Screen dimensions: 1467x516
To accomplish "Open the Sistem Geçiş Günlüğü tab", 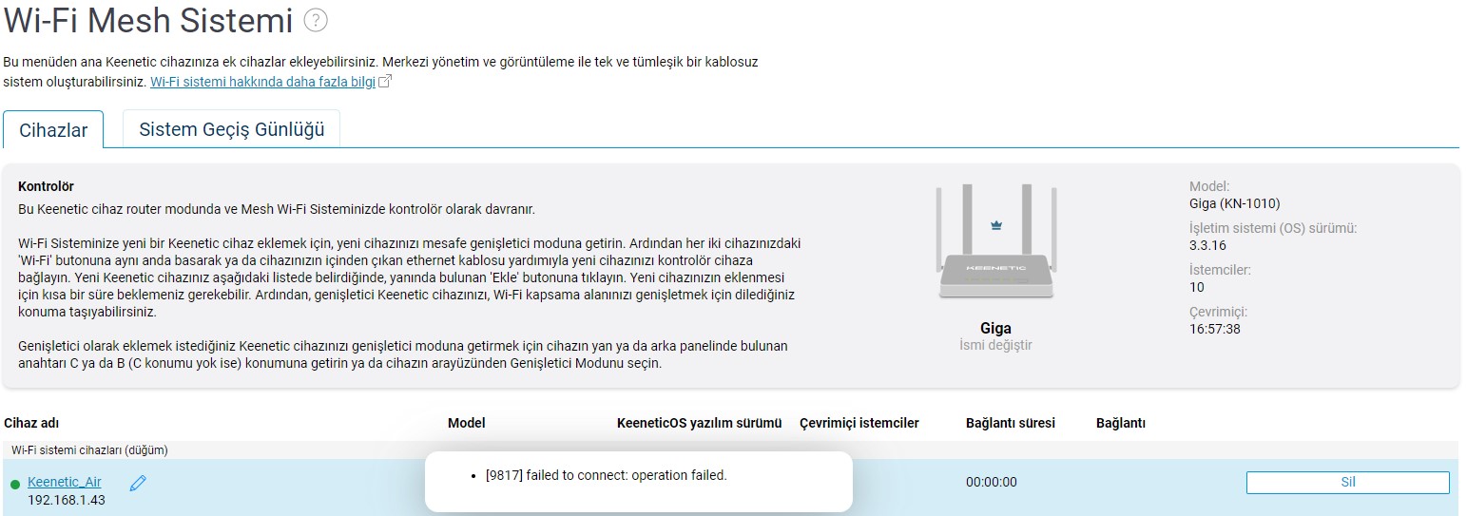I will [x=232, y=129].
